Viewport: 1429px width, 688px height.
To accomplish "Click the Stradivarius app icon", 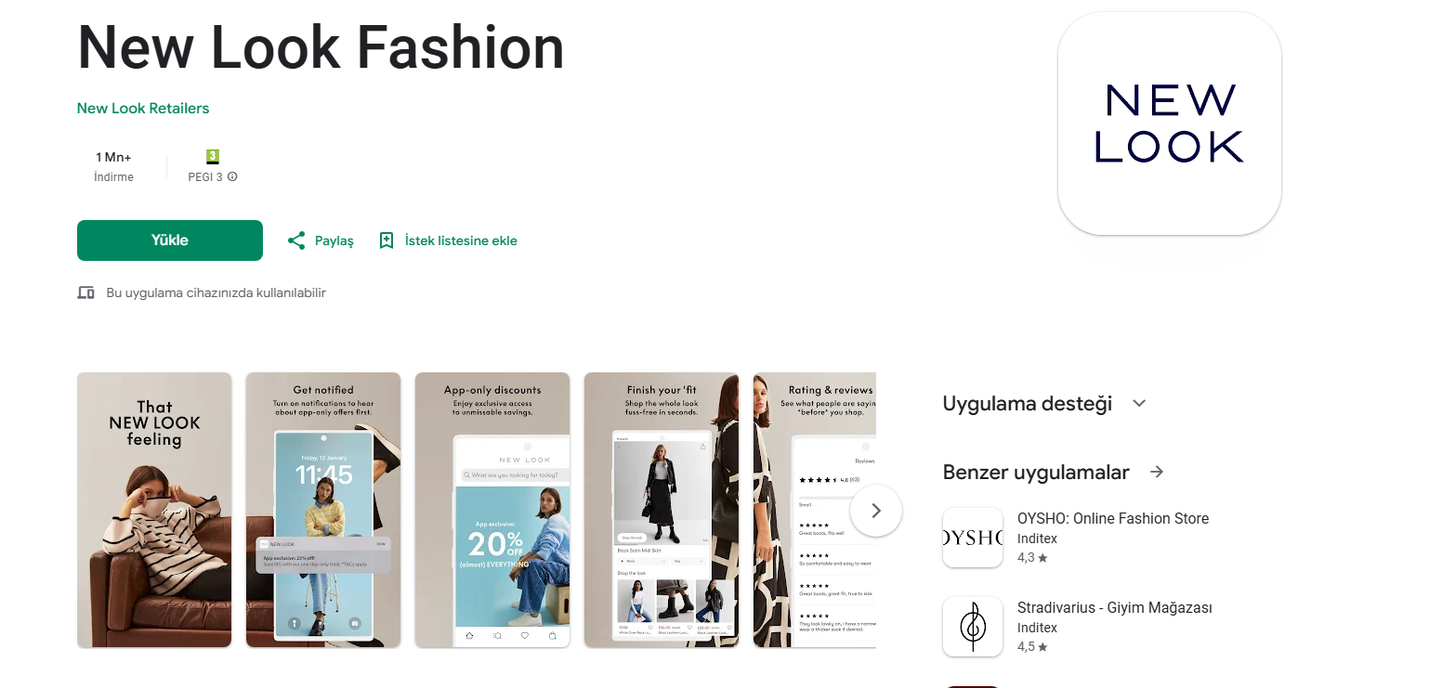I will coord(973,627).
